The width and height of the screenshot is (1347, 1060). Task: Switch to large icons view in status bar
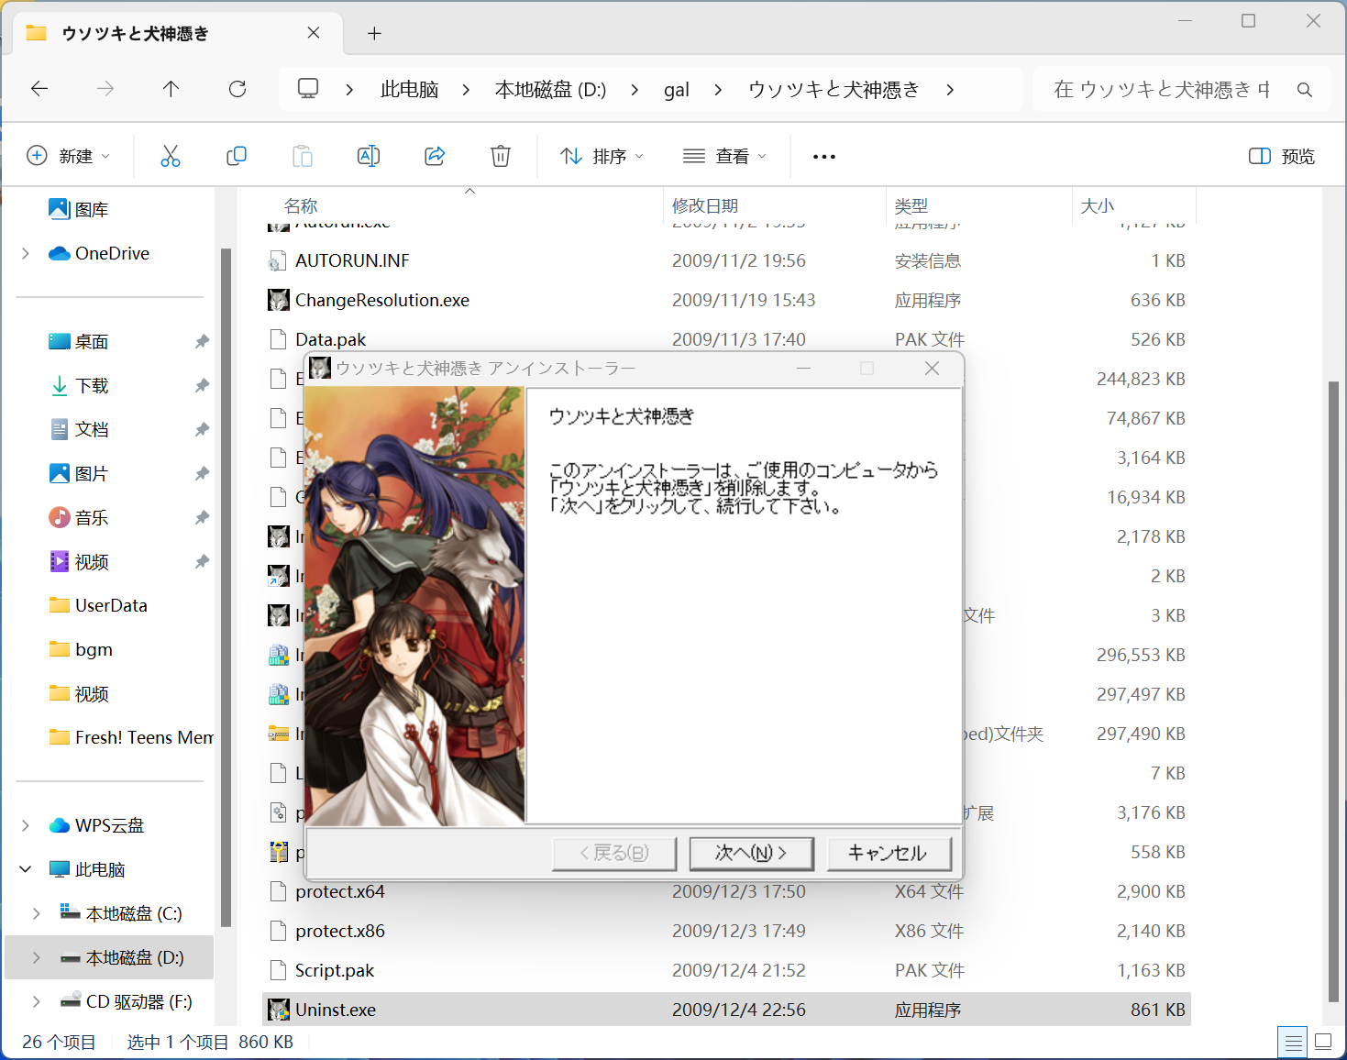(1323, 1043)
